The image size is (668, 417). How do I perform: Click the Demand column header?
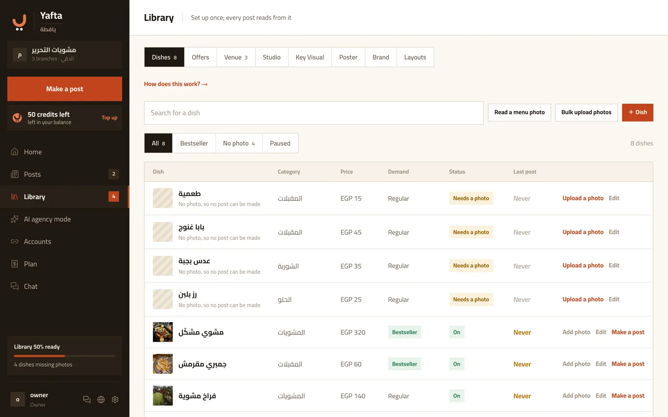[x=399, y=172]
